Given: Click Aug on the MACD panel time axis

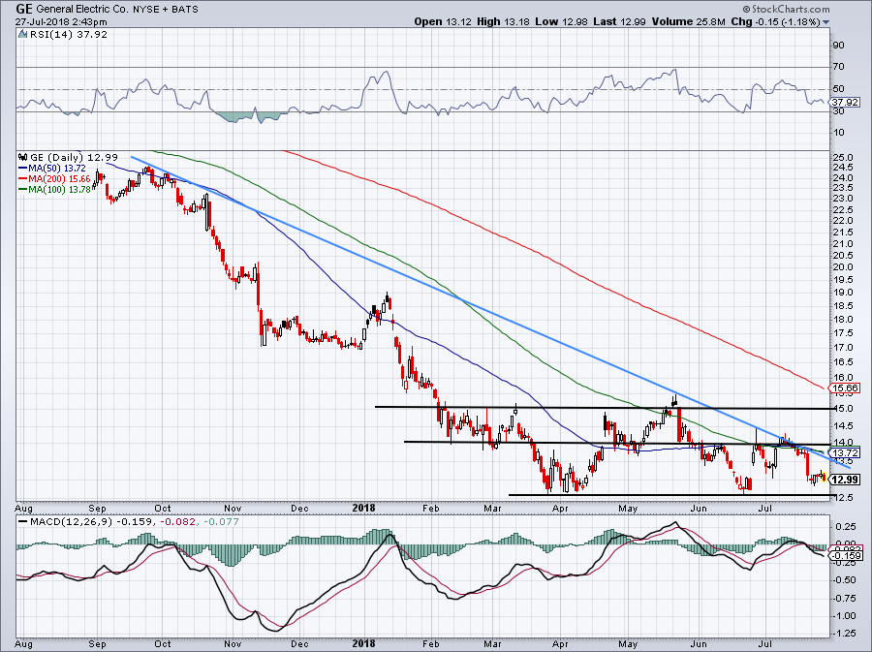Looking at the screenshot, I should pyautogui.click(x=24, y=644).
